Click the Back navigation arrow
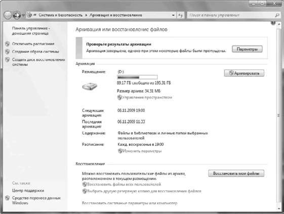 (x=8, y=15)
